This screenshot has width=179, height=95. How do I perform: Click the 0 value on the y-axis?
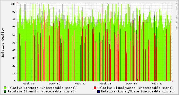[x=15, y=81]
